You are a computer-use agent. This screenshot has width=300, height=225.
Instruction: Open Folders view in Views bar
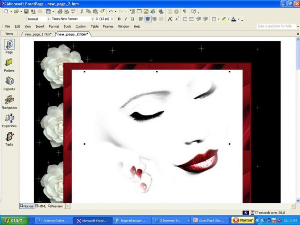[9, 65]
